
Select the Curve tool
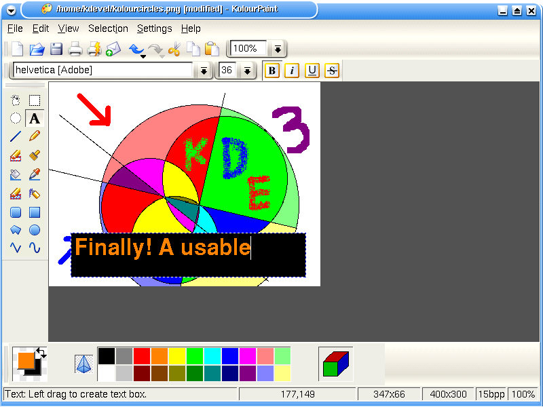coord(34,248)
